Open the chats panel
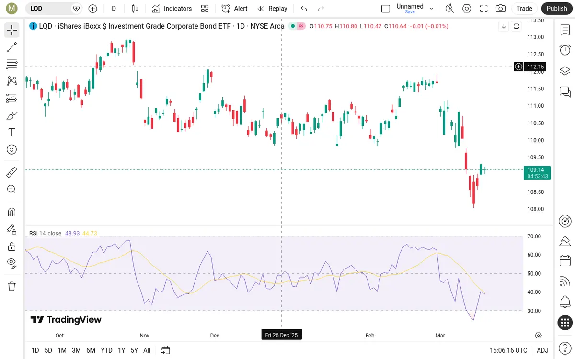The image size is (575, 359). click(565, 91)
